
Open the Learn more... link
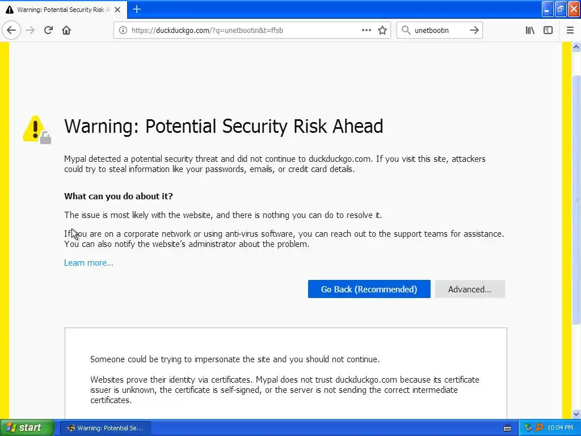(89, 263)
